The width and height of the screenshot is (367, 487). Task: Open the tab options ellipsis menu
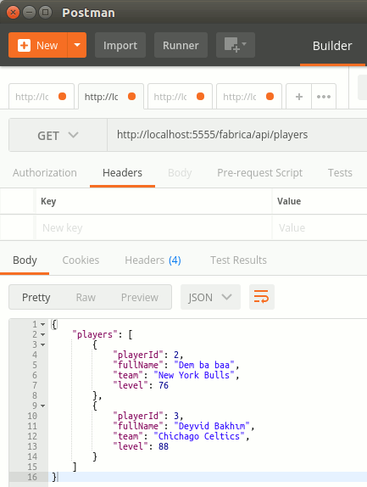pos(324,97)
